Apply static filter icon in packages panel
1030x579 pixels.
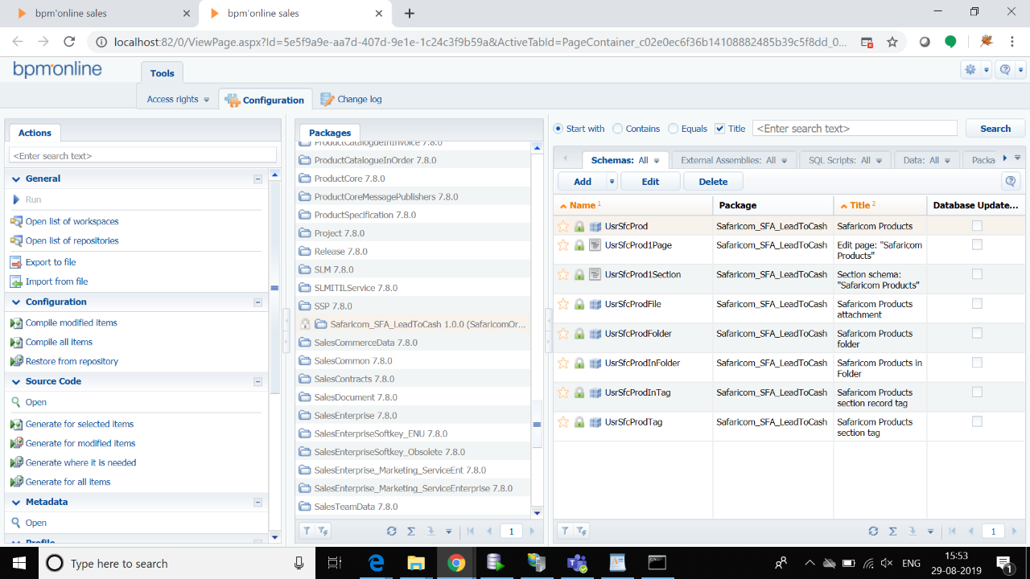pos(306,531)
